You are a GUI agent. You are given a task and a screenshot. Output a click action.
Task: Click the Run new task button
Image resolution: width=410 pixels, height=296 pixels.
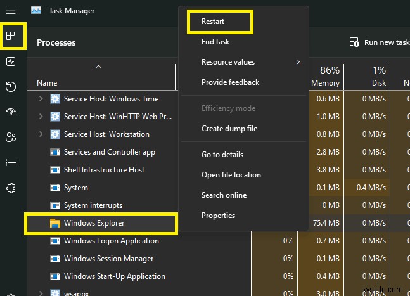coord(380,42)
